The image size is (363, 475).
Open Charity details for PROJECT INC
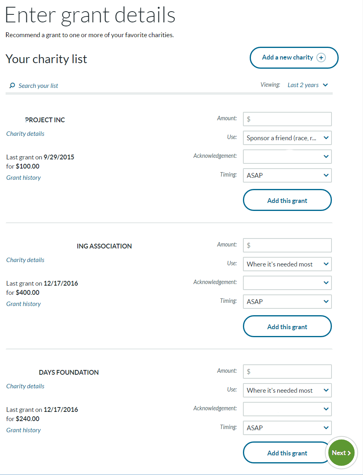click(x=26, y=134)
